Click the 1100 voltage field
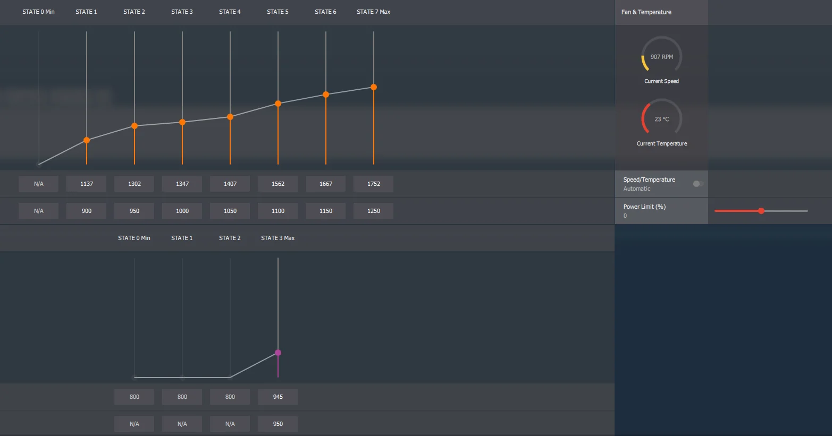Image resolution: width=832 pixels, height=436 pixels. [278, 211]
